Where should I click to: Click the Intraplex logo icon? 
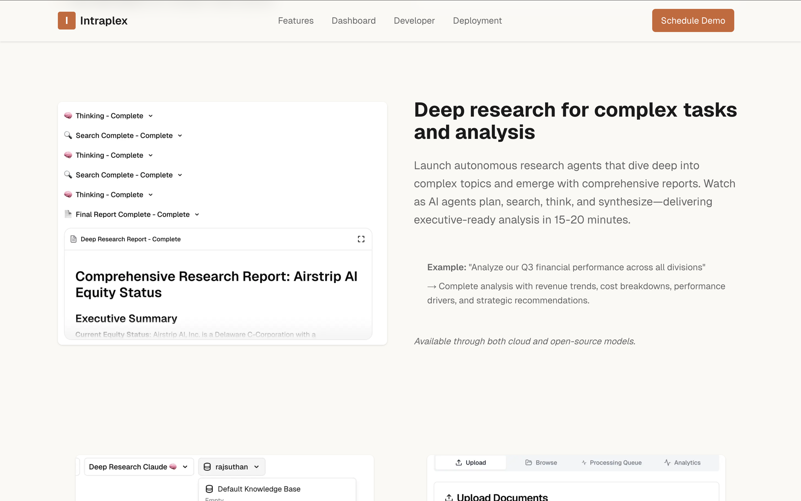66,21
